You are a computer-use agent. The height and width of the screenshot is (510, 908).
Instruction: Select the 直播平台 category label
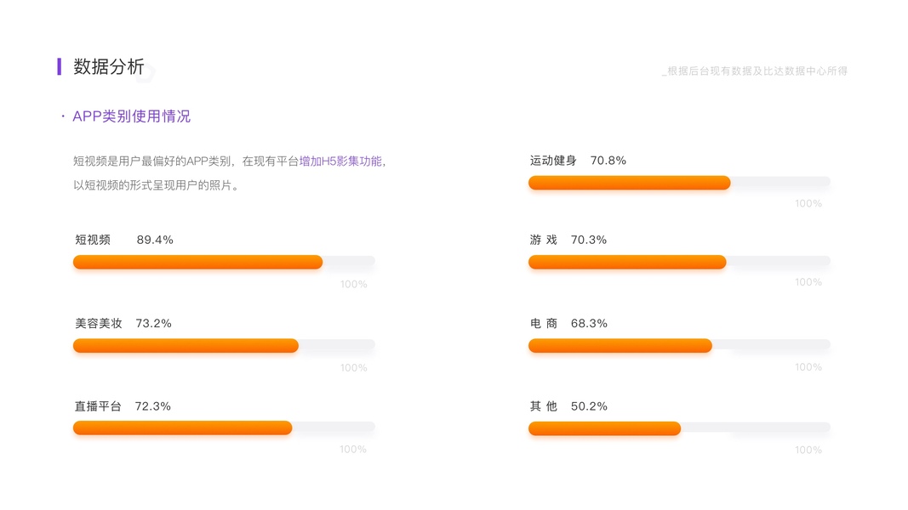98,406
